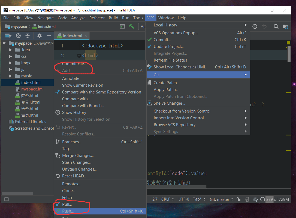The image size is (296, 218).
Task: Open Project panel gear settings icon
Action: click(x=40, y=36)
